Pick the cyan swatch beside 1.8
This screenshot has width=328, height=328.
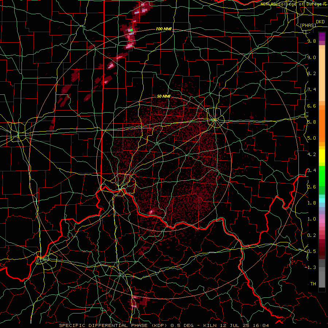[322, 200]
